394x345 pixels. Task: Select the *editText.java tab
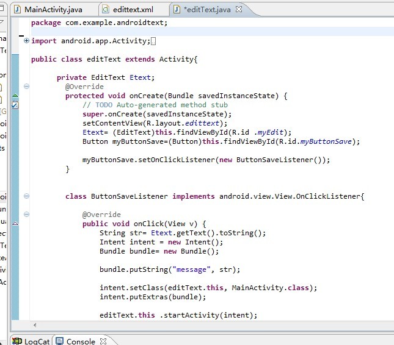[207, 10]
